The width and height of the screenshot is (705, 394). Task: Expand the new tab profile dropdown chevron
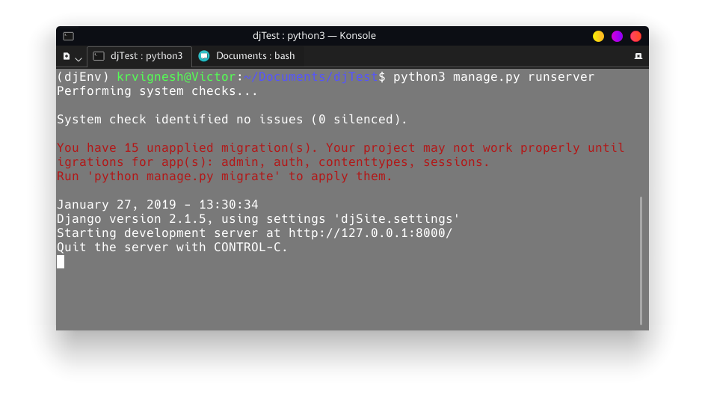(78, 59)
